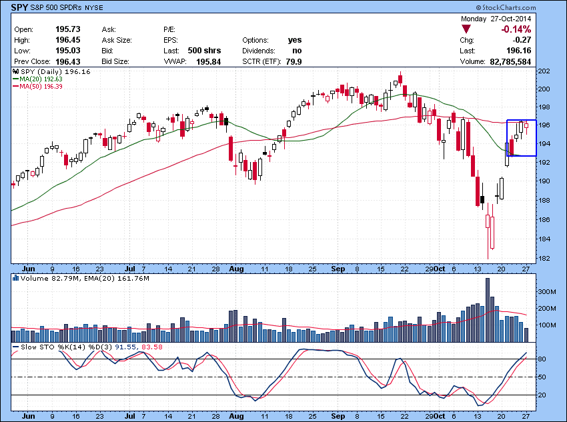Select the Chg value -0.27

(x=522, y=40)
